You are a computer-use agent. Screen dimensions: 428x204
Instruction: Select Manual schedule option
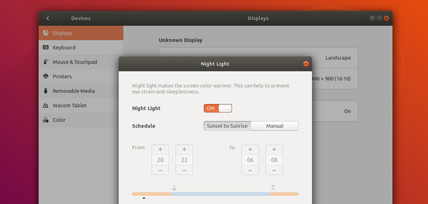click(x=275, y=126)
